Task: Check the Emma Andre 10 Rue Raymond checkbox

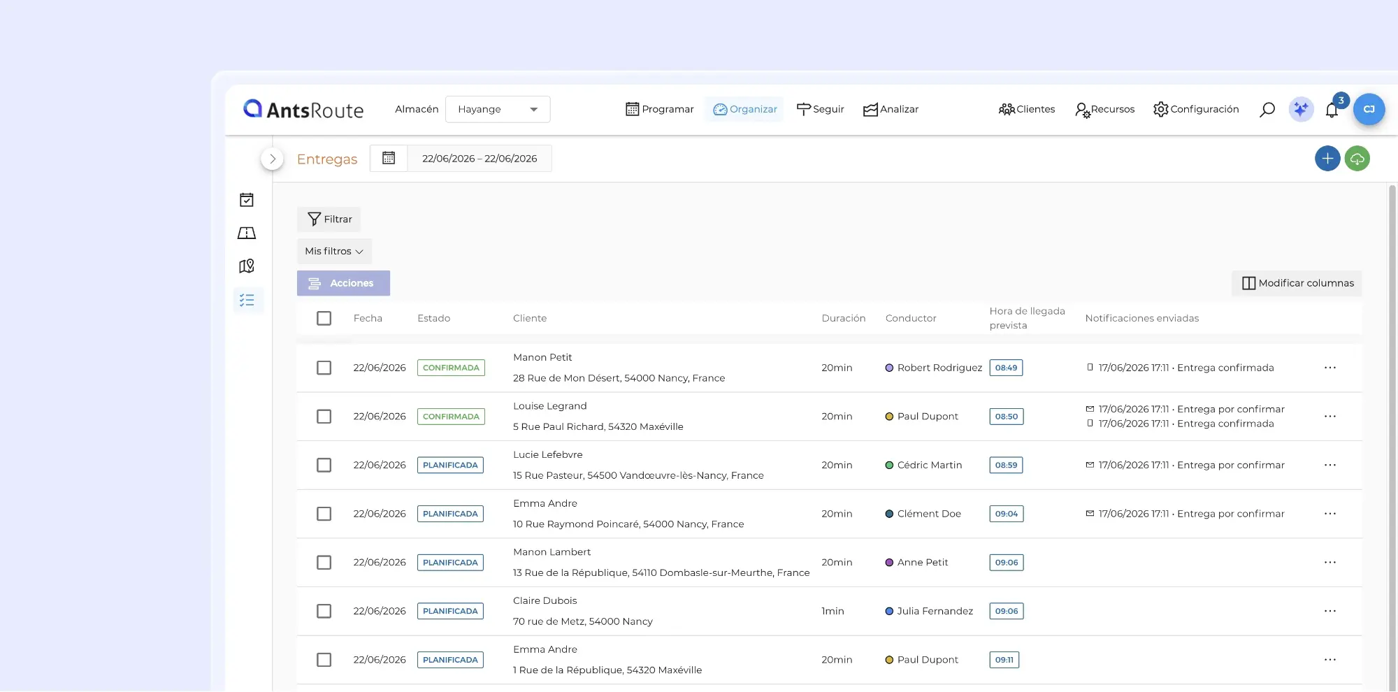Action: [324, 514]
